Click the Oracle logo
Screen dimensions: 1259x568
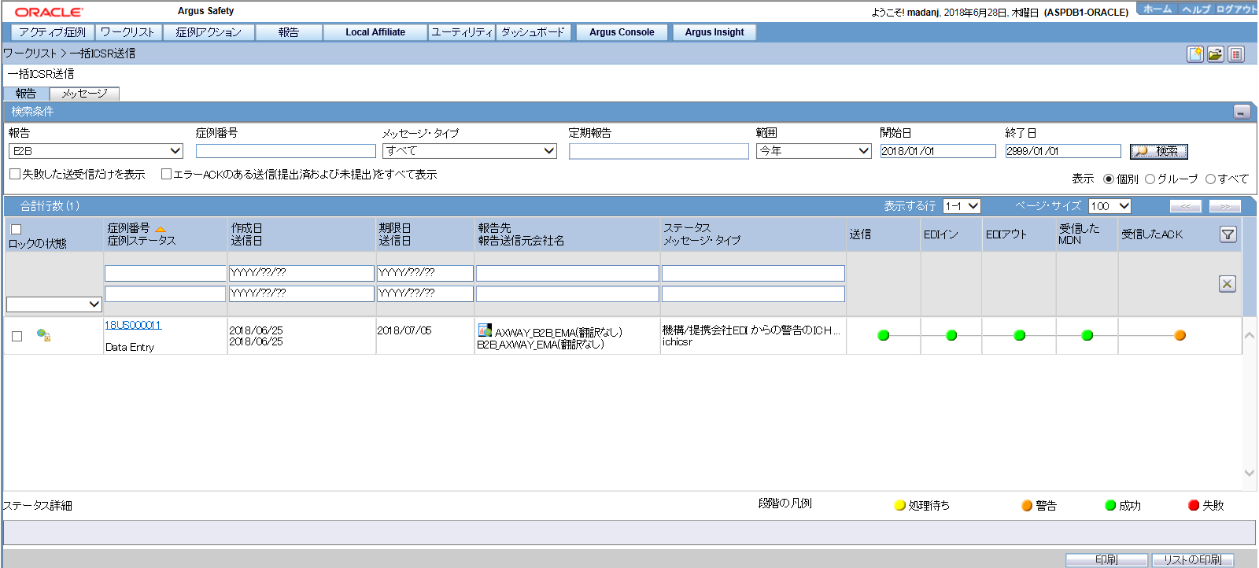(49, 12)
